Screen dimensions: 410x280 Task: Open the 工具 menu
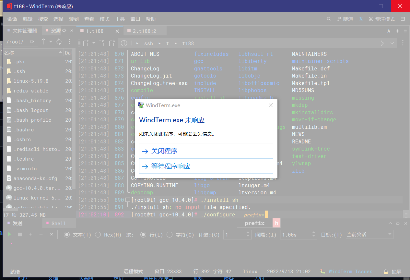(x=120, y=19)
